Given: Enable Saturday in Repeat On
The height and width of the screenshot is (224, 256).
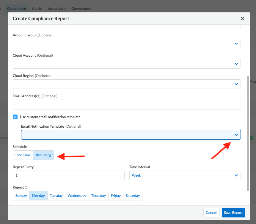Looking at the screenshot, I should tap(133, 196).
